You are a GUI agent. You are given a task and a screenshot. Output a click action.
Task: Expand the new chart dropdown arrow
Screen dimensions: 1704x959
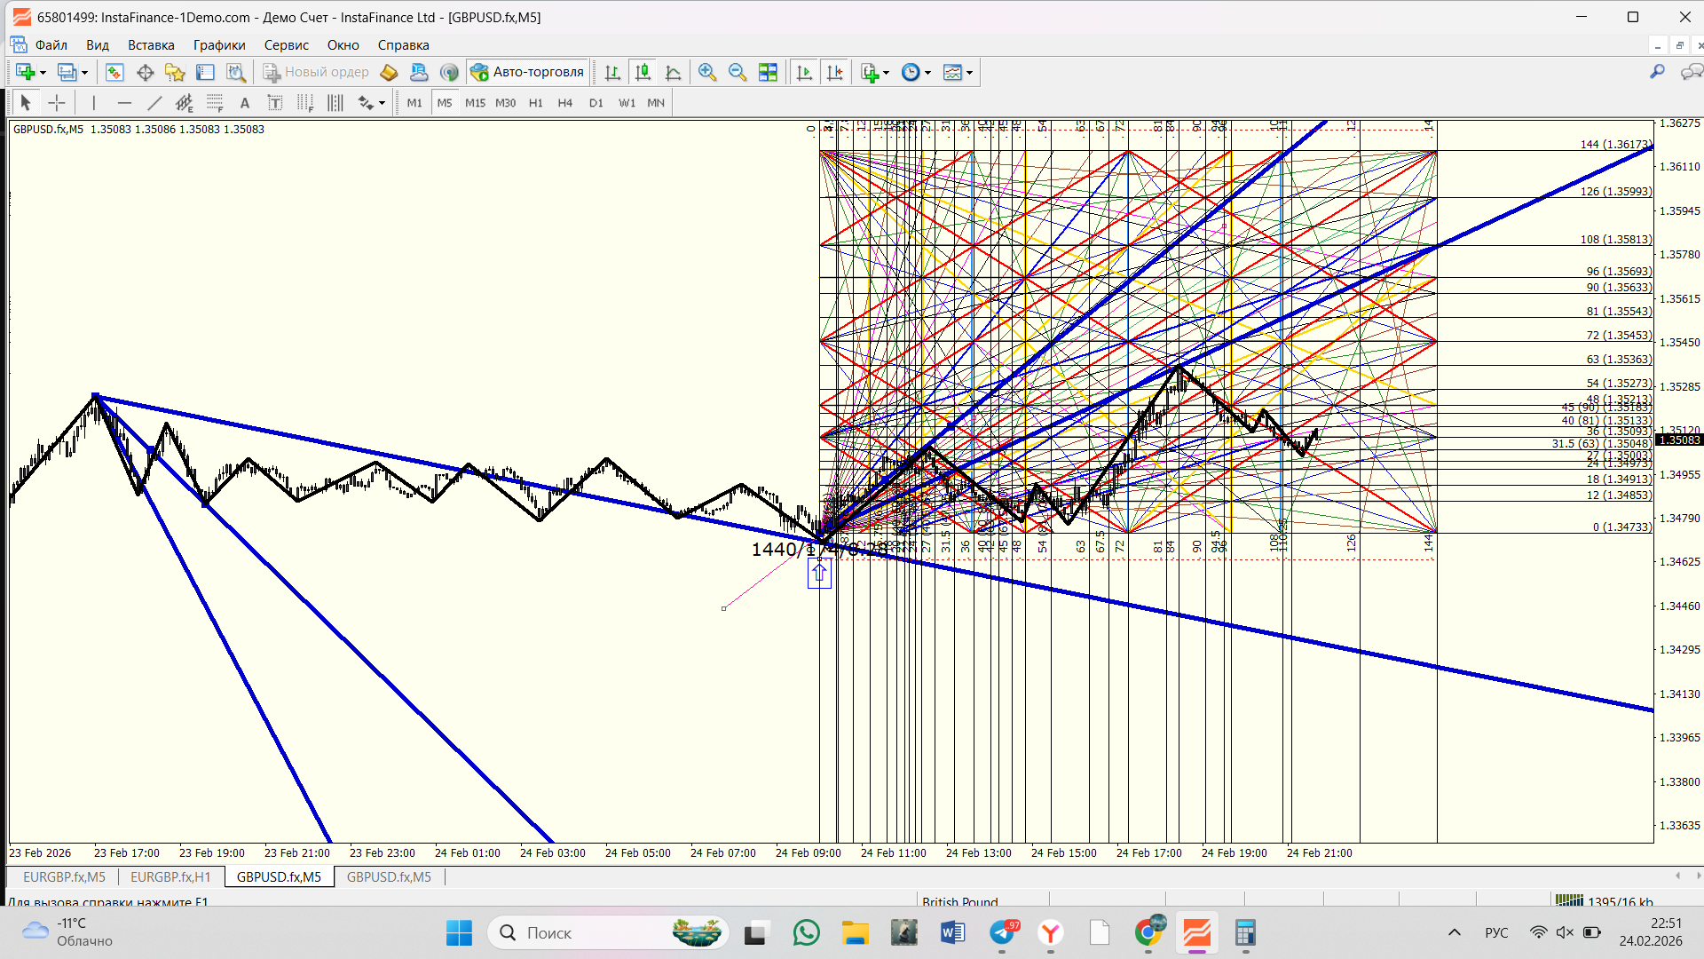(x=43, y=73)
